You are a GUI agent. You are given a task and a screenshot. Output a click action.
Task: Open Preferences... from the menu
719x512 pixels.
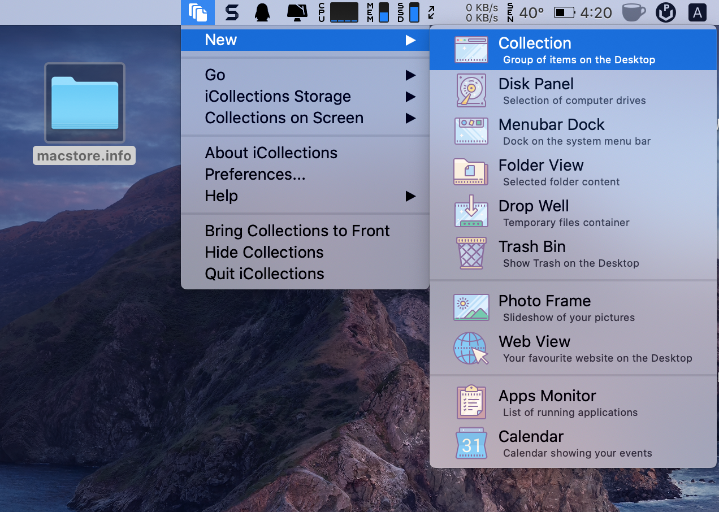tap(305, 175)
